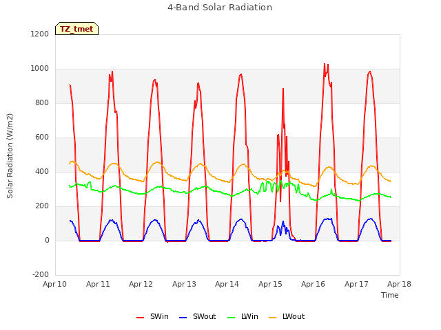This screenshot has height=330, width=441.
Task: Click the Apr 13 x-axis tick label
Action: [x=184, y=284]
